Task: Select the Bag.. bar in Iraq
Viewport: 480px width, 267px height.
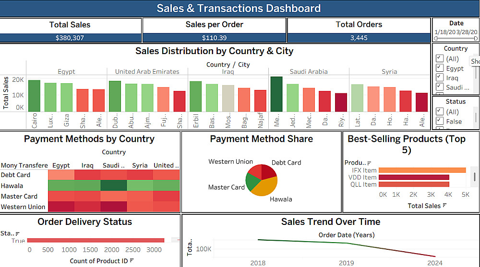Action: 244,100
